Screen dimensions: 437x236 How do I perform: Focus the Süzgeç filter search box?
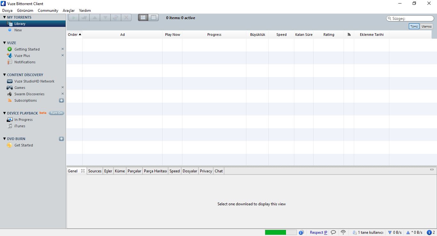410,19
